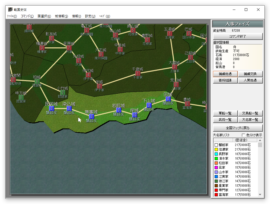Image resolution: width=270 pixels, height=204 pixels.
Task: Select the 大越城 red castle marker
Action: click(174, 67)
